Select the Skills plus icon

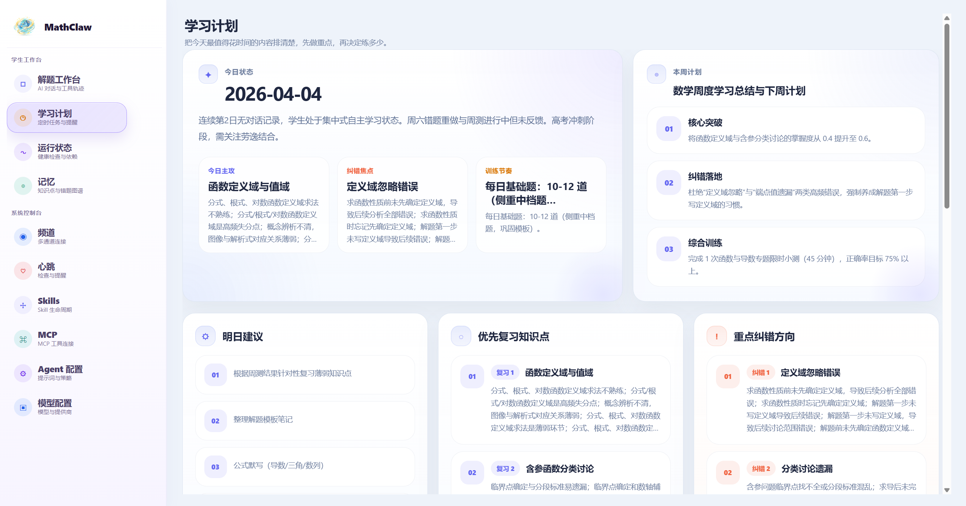point(23,305)
